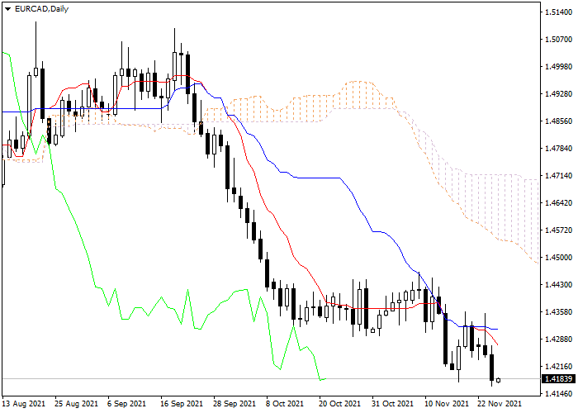Select the 20 Oct 2021 date label
The image size is (578, 413).
coord(340,404)
